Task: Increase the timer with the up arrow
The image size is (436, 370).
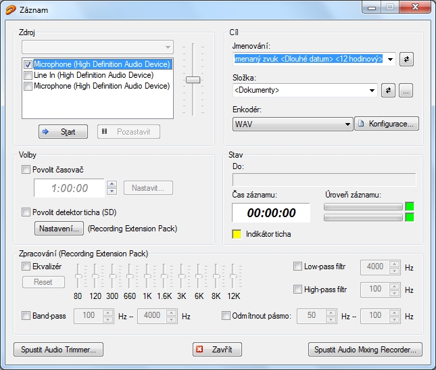Action: pyautogui.click(x=112, y=184)
